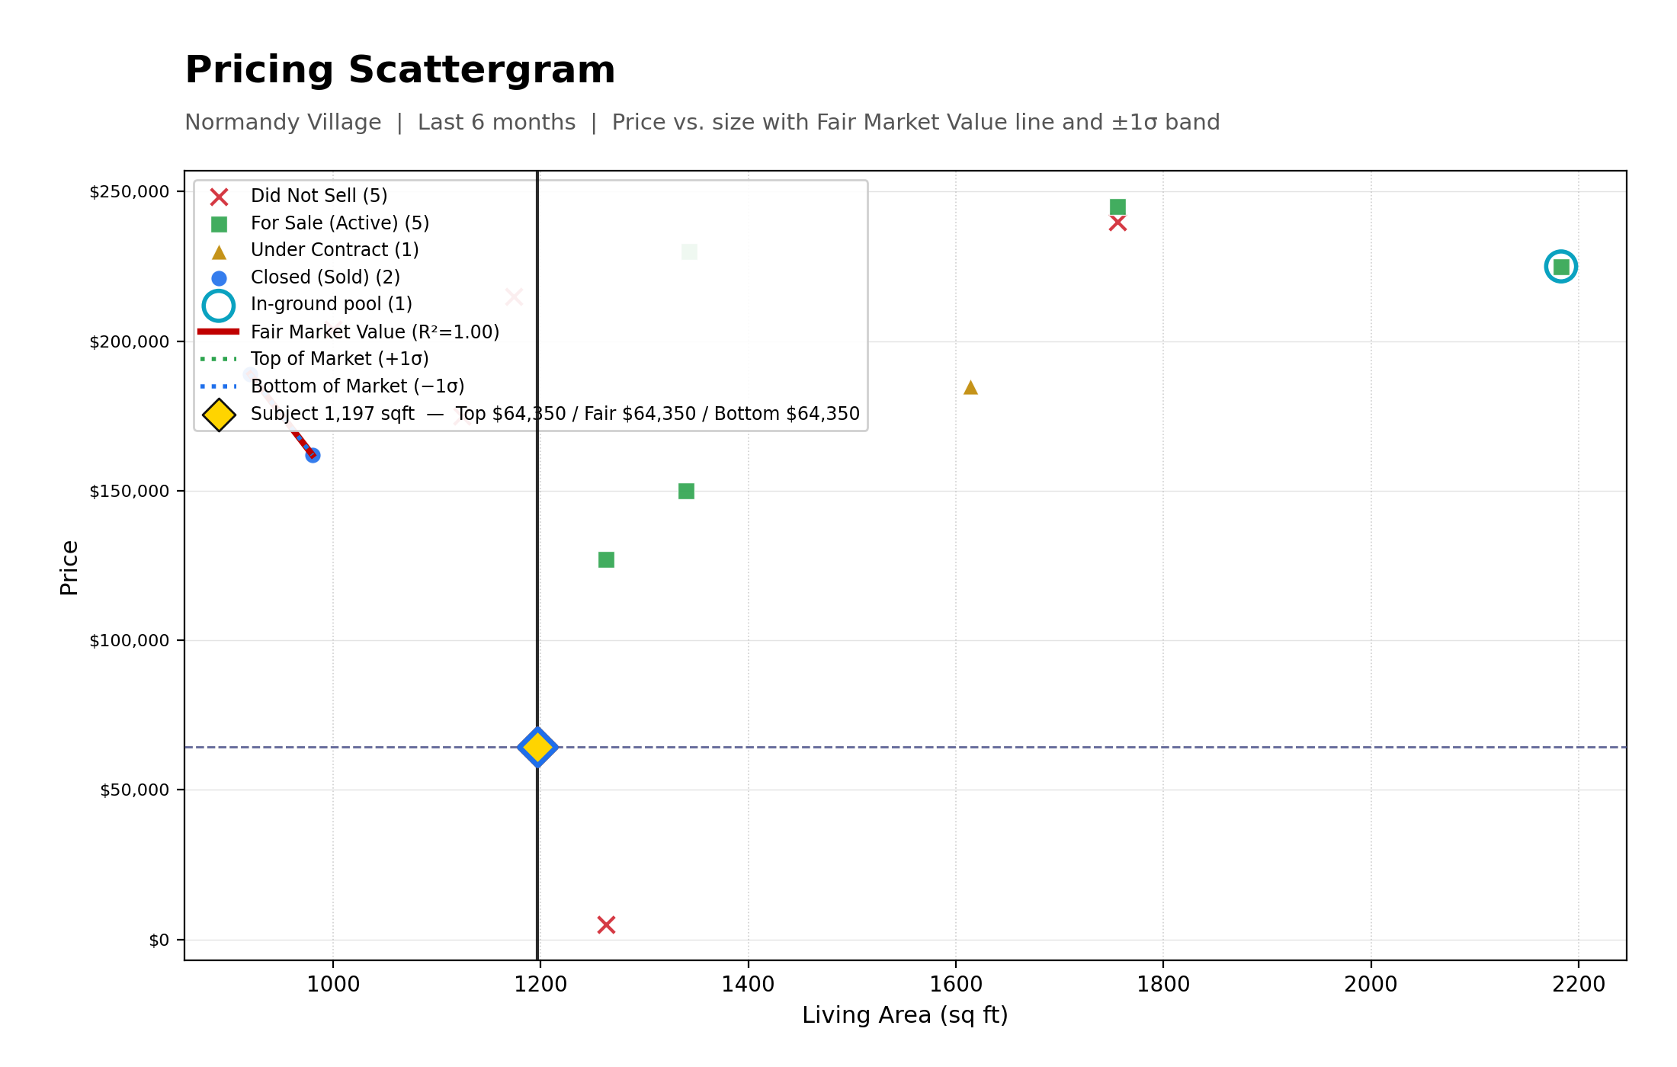Click the faded active square near $230,000
The height and width of the screenshot is (1067, 1677).
689,252
